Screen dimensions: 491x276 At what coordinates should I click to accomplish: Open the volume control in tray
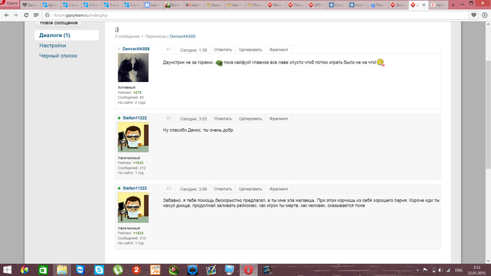coord(441,270)
